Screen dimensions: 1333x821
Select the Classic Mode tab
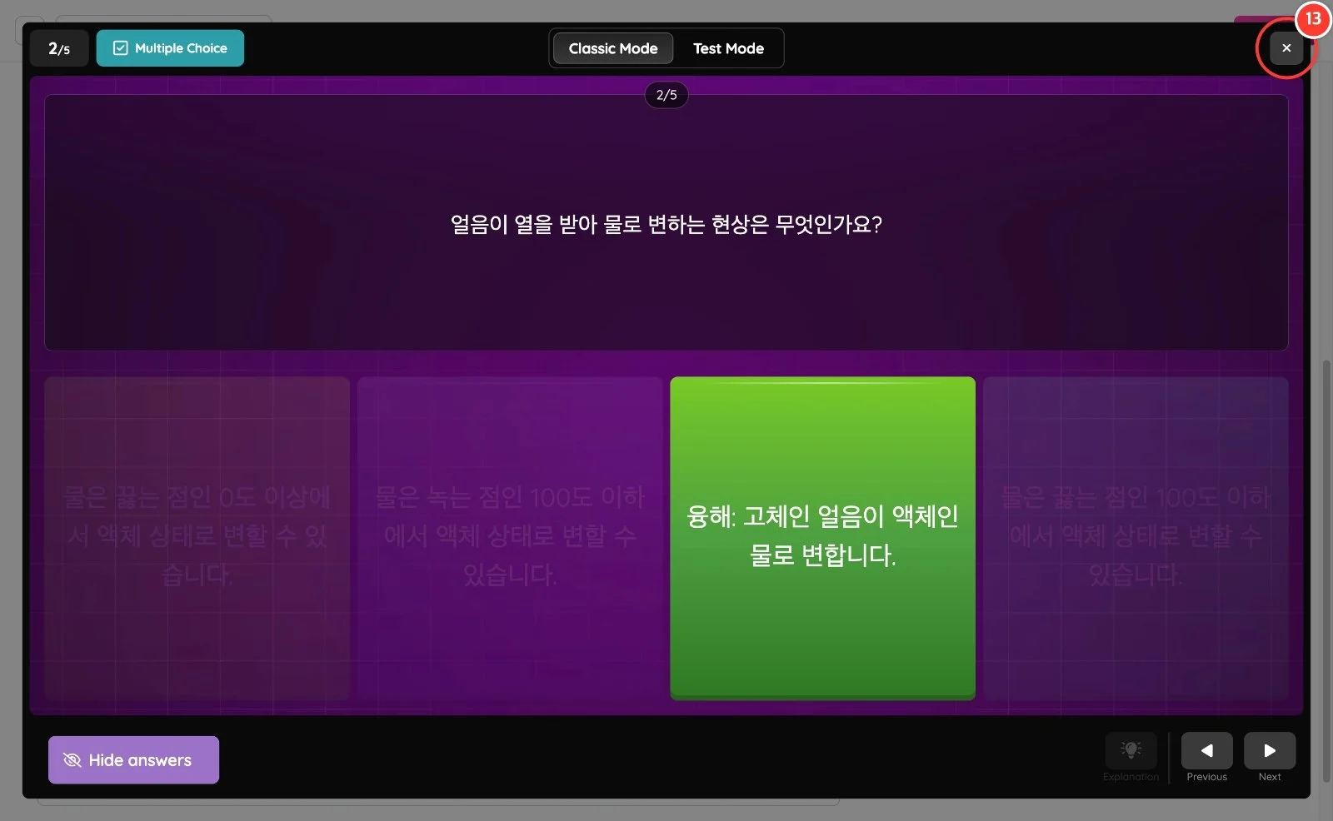coord(613,48)
